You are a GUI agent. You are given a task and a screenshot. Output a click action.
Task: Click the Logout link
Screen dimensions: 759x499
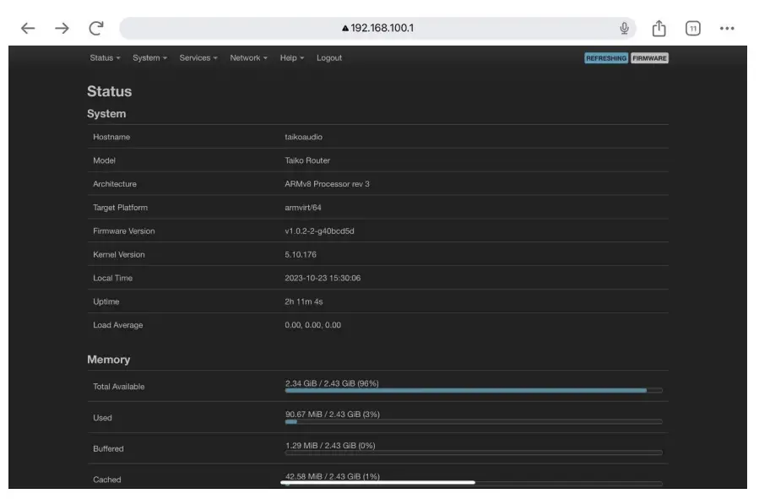[329, 58]
